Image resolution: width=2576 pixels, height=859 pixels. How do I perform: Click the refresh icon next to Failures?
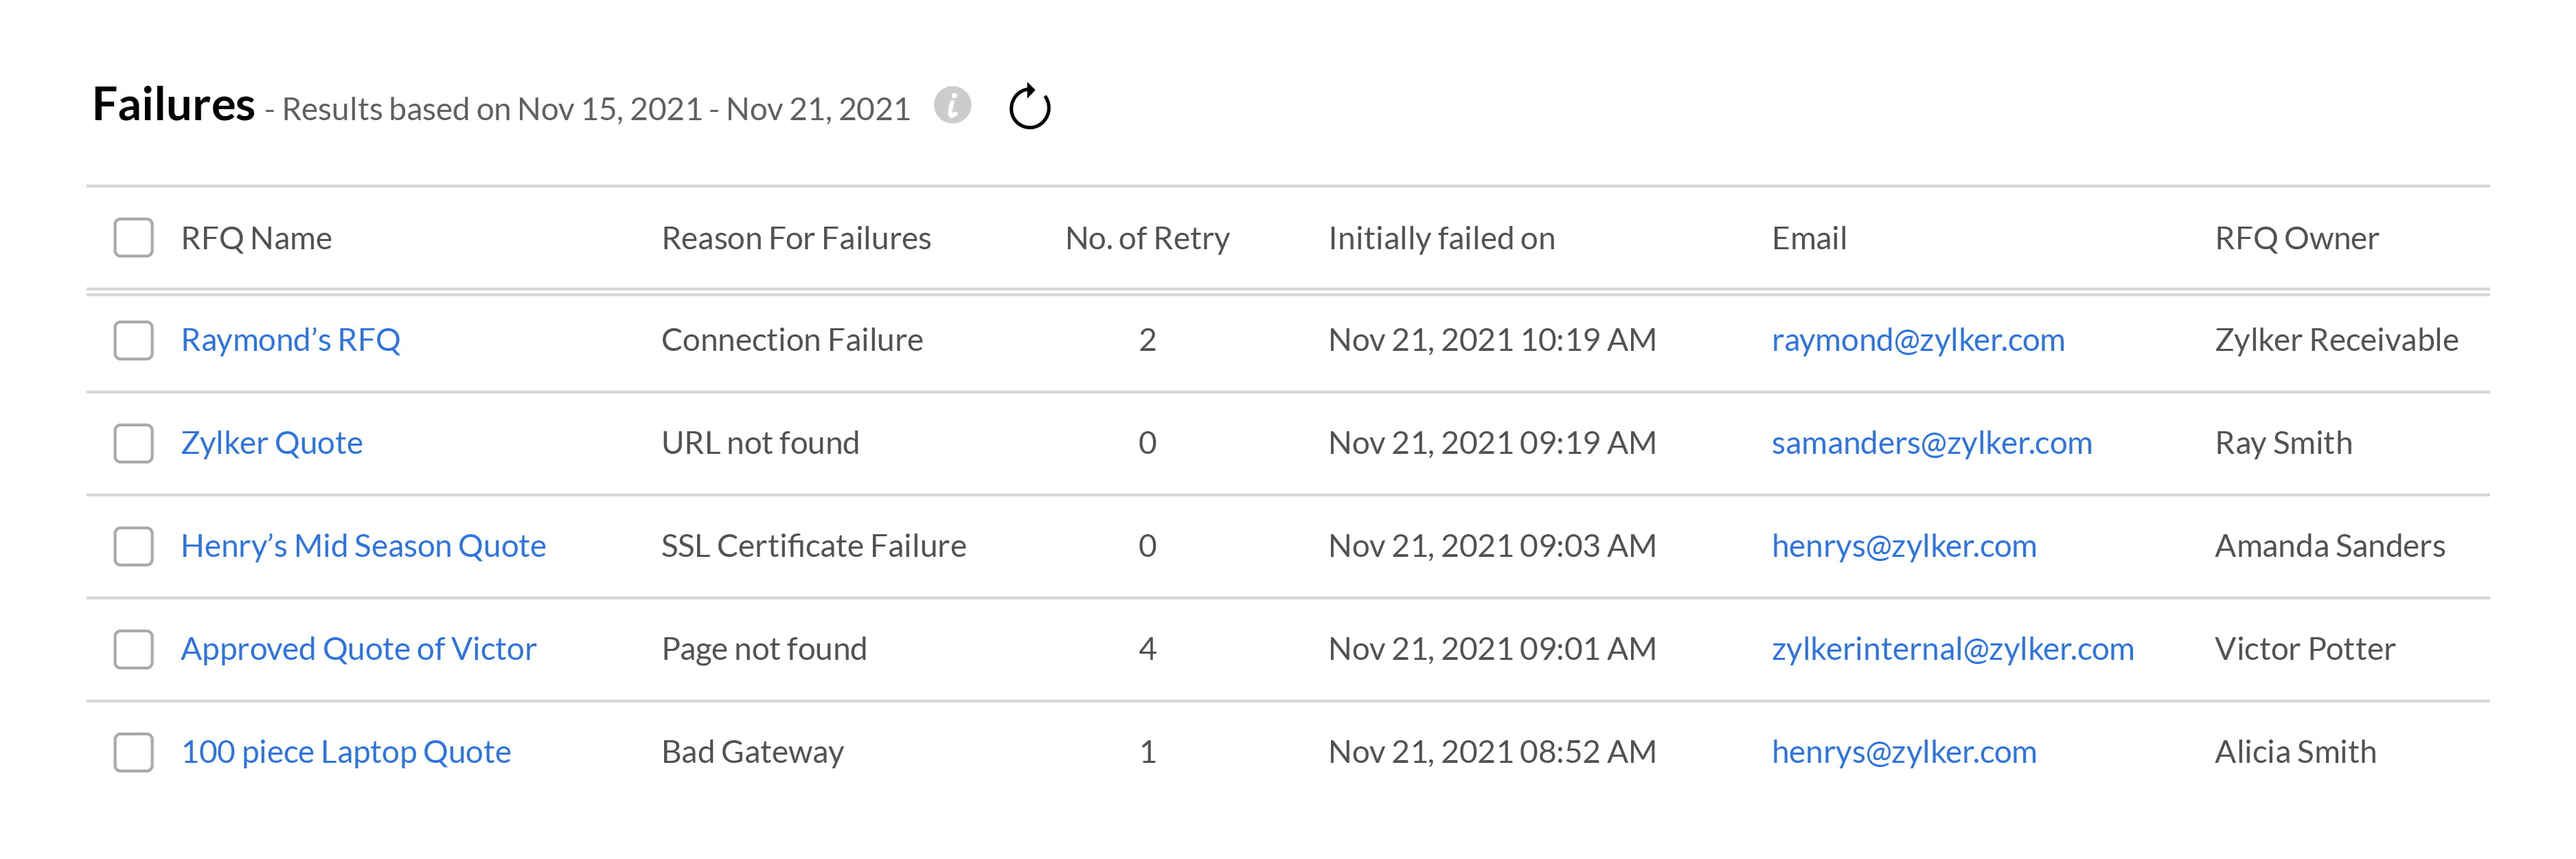(1029, 107)
